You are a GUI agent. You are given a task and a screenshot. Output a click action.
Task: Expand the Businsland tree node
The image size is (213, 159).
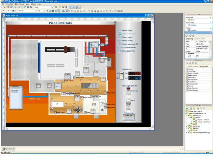186,126
